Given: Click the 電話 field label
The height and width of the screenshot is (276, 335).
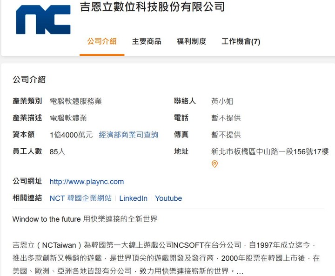Looking at the screenshot, I should tap(181, 118).
